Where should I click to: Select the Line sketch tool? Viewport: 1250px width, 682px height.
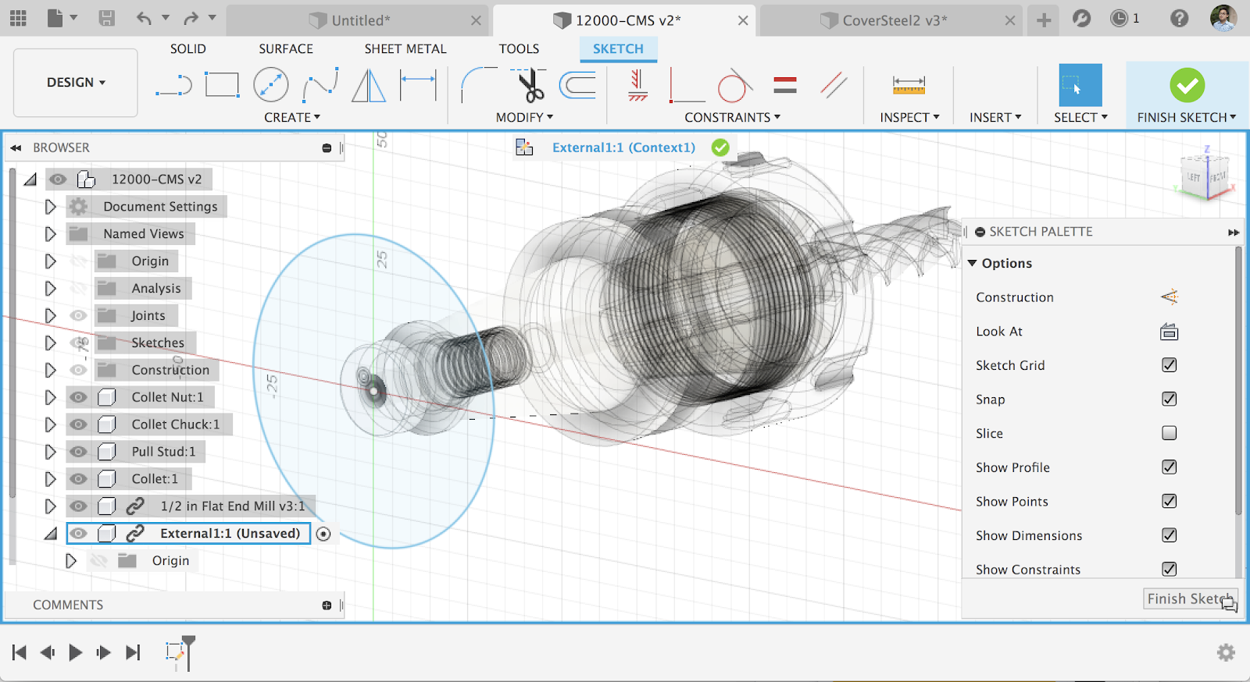click(x=173, y=85)
